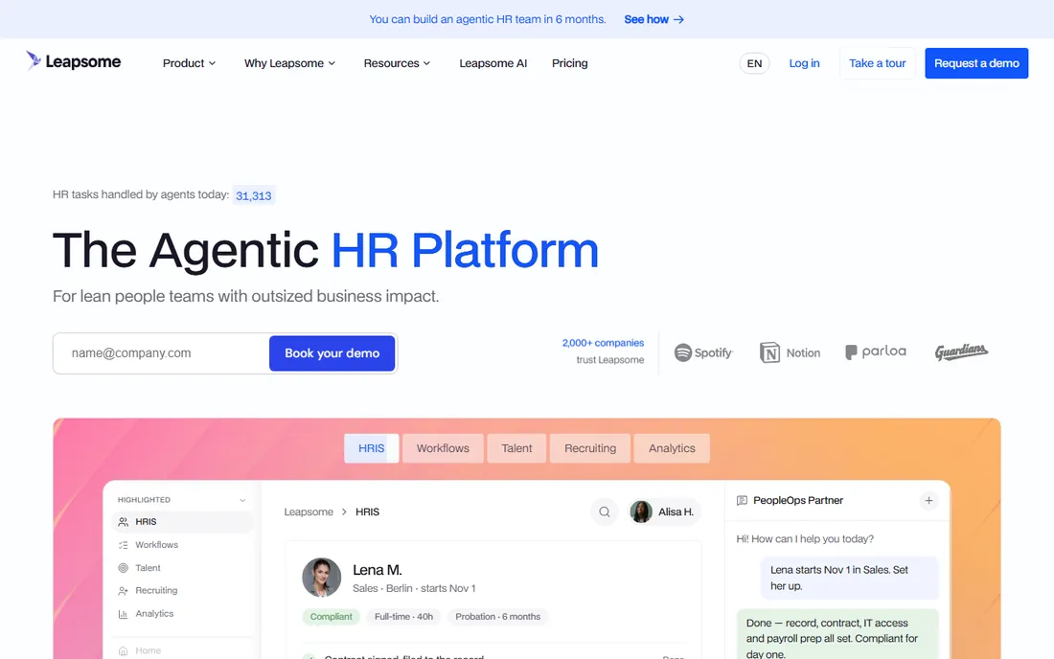Select the Analytics bar chart sidebar icon
This screenshot has width=1054, height=659.
pyautogui.click(x=123, y=613)
